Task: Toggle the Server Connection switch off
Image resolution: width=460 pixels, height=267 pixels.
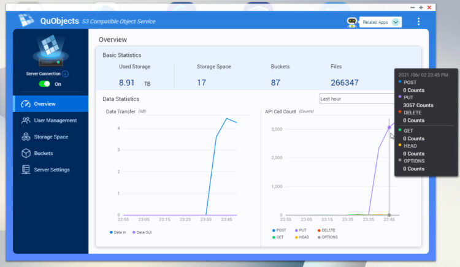Action: point(45,84)
